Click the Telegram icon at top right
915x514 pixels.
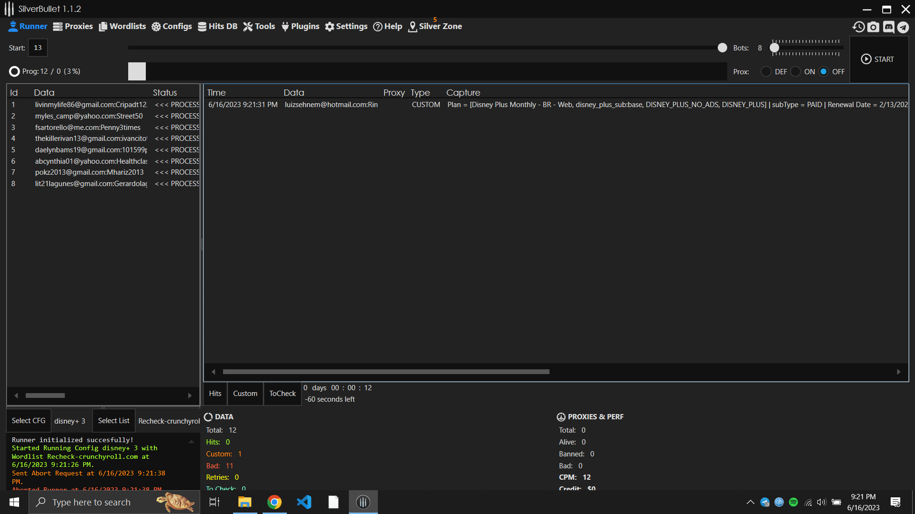903,27
